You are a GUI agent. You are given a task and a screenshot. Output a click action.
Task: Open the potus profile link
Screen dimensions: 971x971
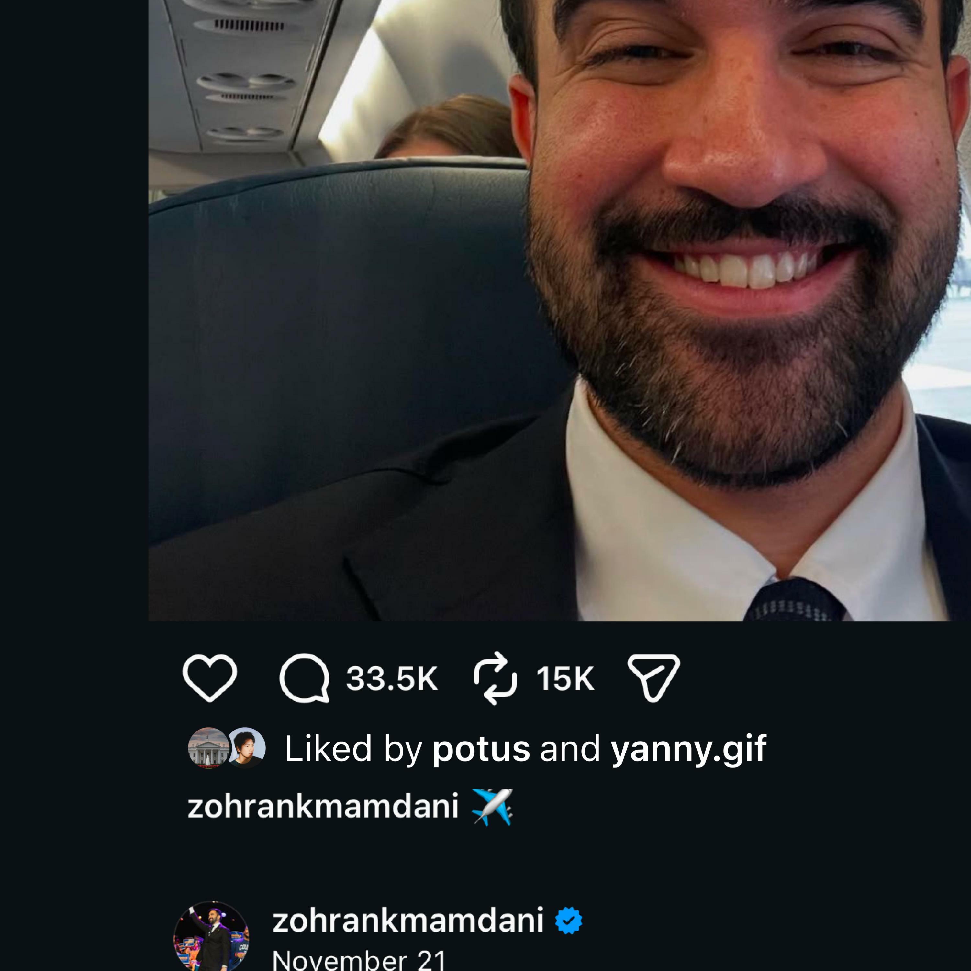coord(481,749)
